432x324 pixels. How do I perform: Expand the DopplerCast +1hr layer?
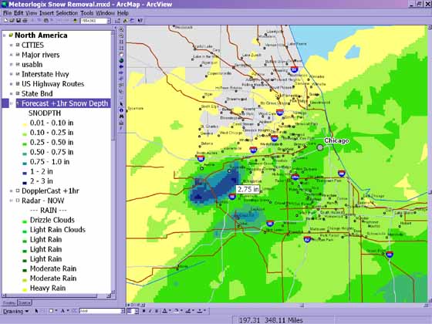point(12,191)
